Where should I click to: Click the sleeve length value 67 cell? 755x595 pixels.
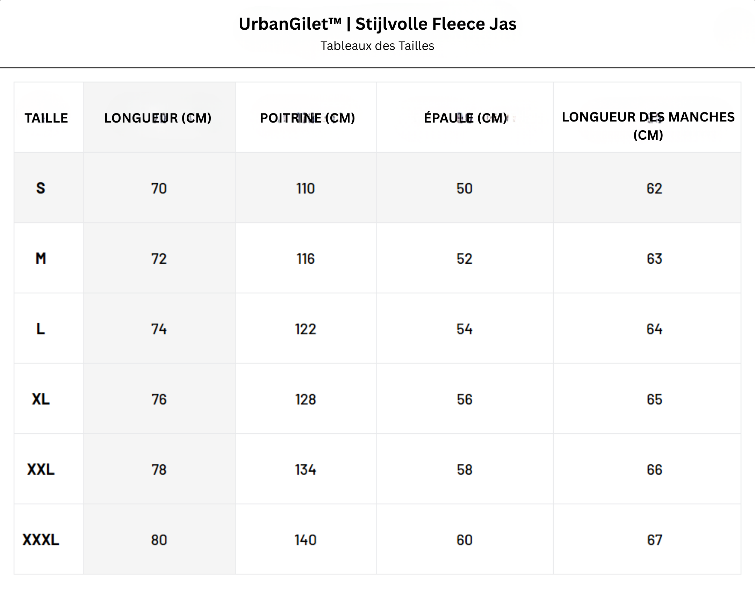coord(654,540)
